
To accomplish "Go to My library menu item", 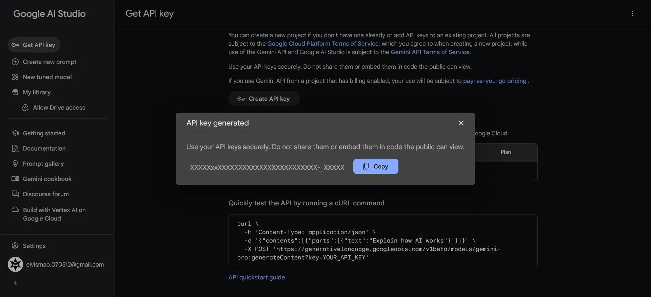I will point(37,92).
